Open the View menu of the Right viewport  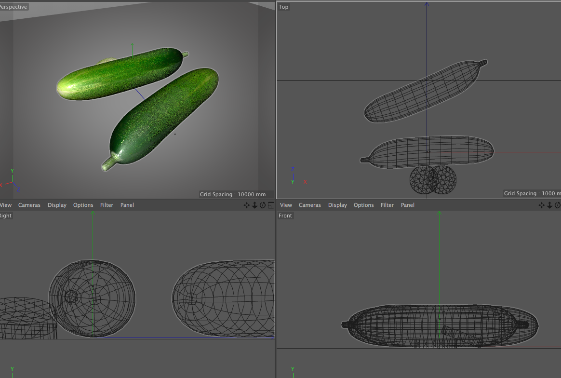point(6,205)
